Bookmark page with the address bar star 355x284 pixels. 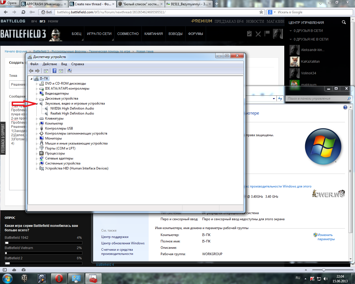pos(261,12)
